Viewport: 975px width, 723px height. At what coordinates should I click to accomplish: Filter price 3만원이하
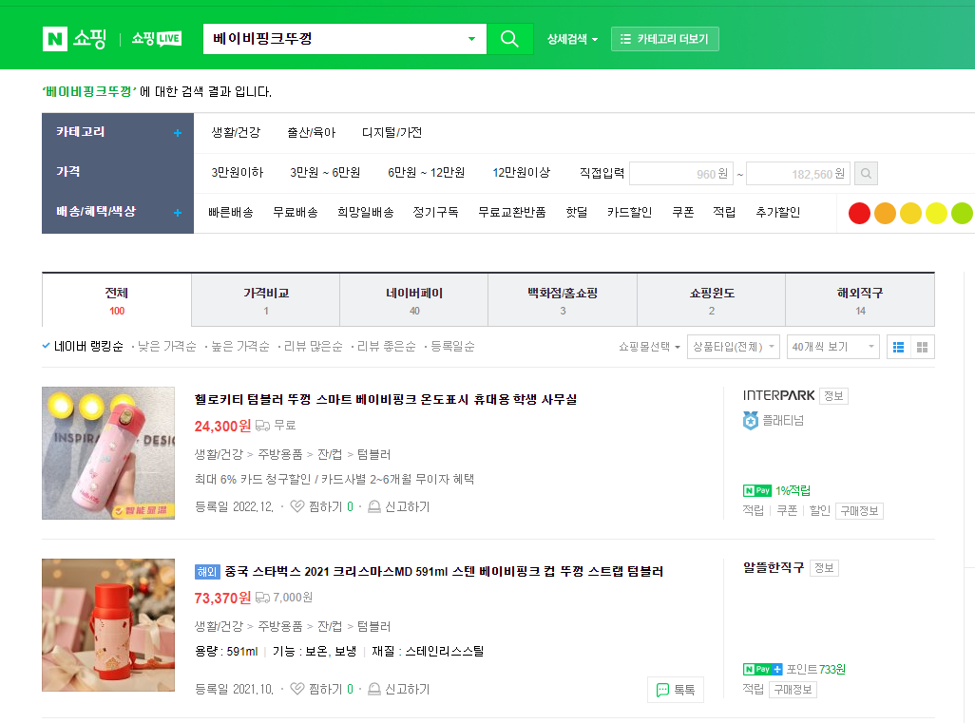237,172
